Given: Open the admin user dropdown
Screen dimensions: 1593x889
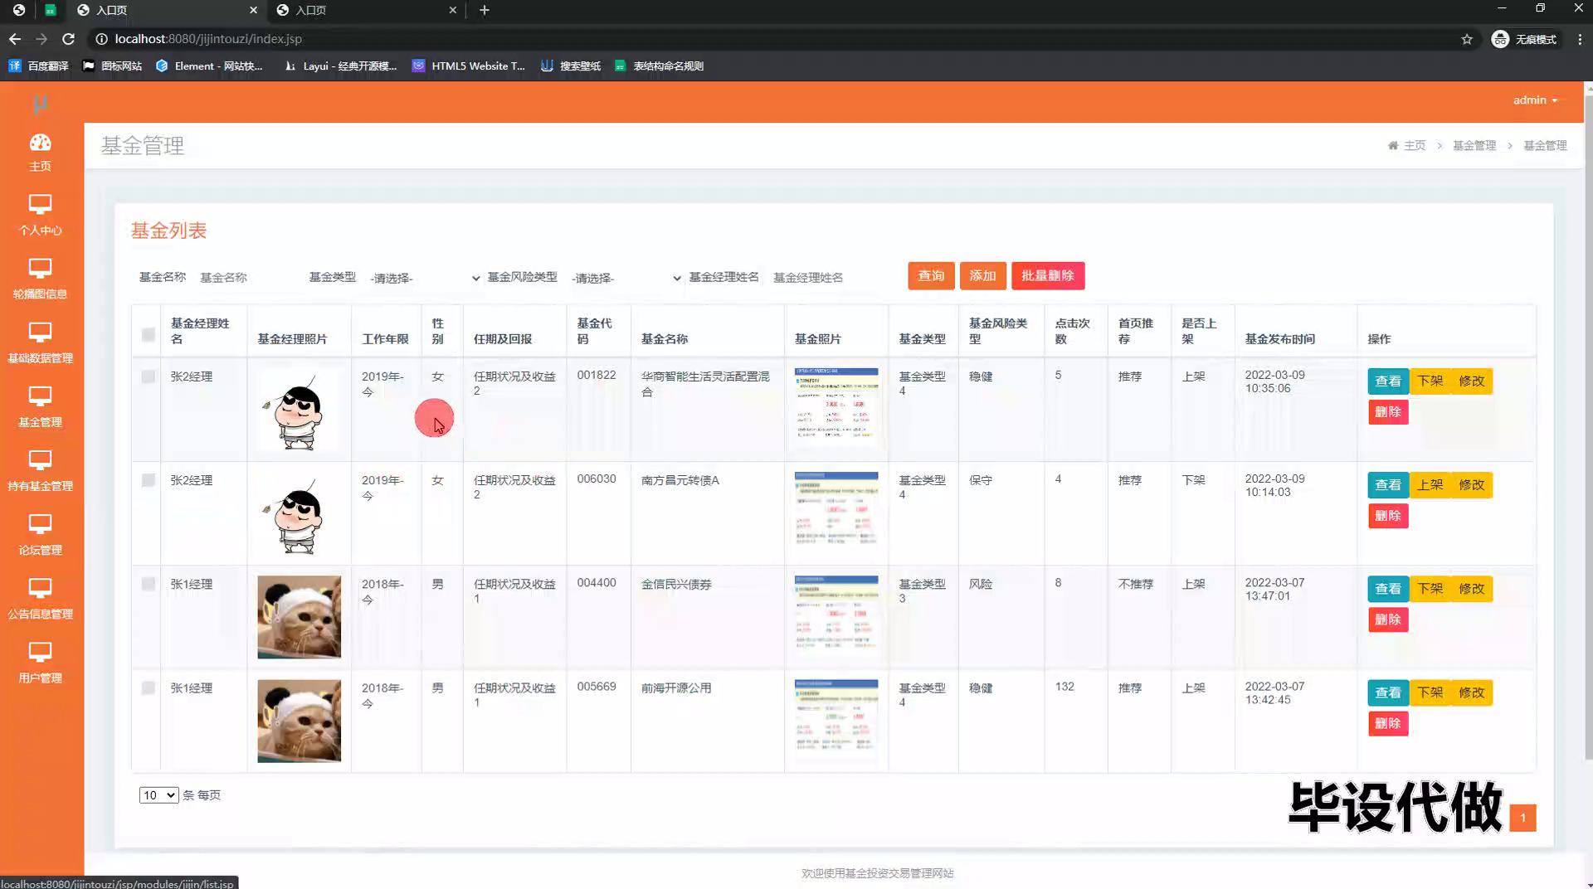Looking at the screenshot, I should click(1535, 100).
